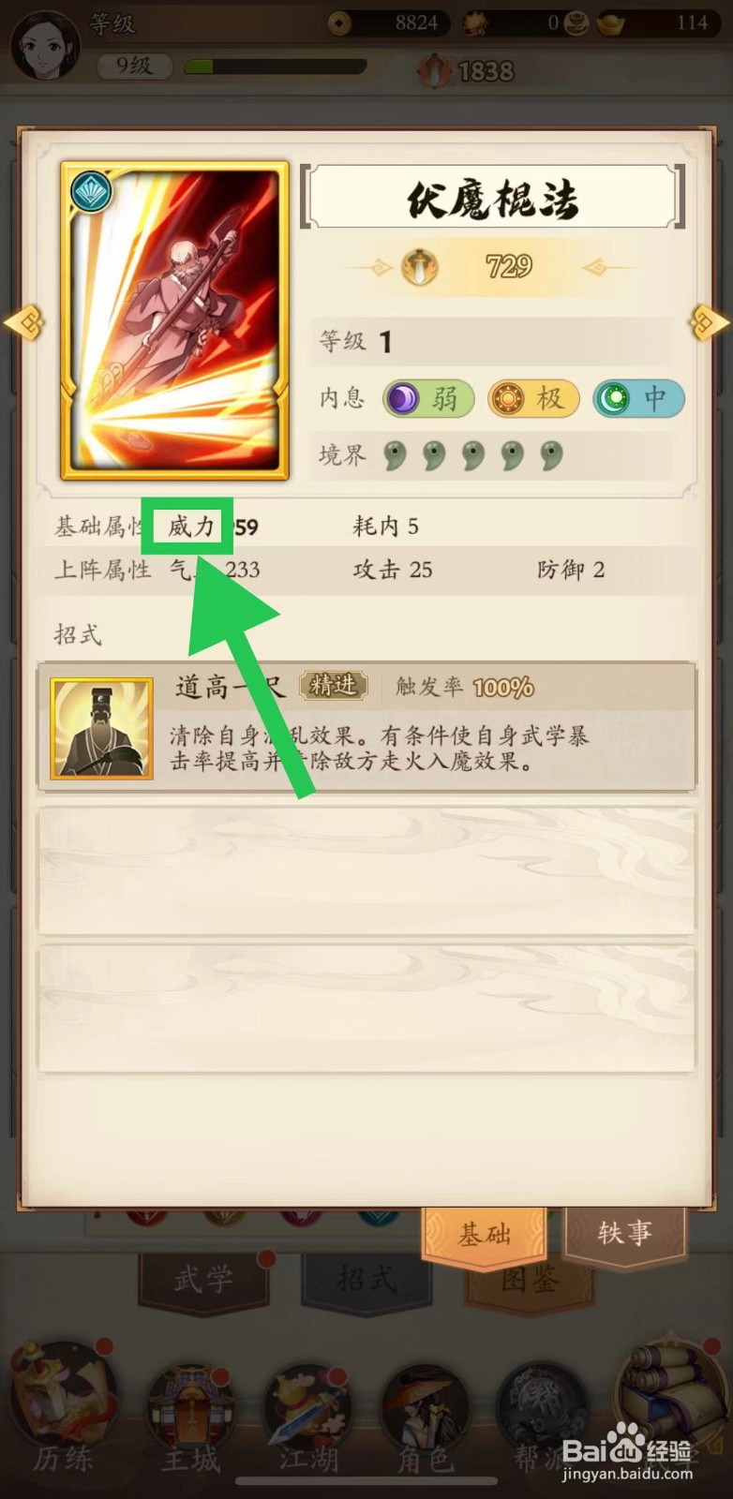Switch to the 基础 tab
This screenshot has height=1499, width=733.
(485, 1235)
